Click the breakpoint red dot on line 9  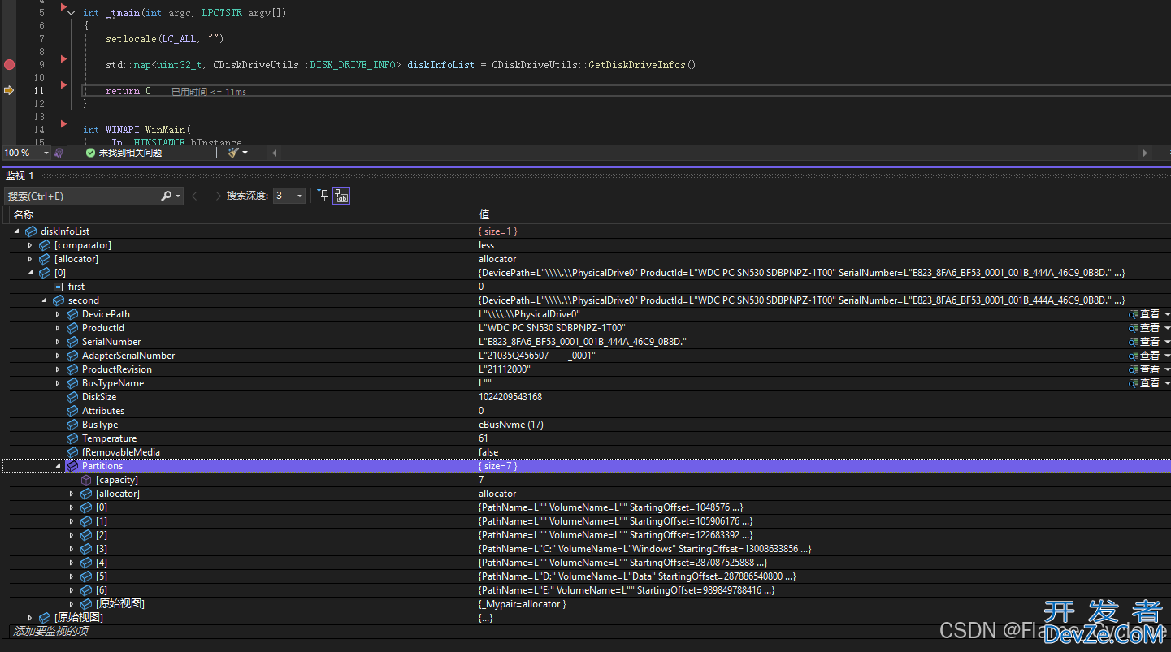[x=9, y=64]
